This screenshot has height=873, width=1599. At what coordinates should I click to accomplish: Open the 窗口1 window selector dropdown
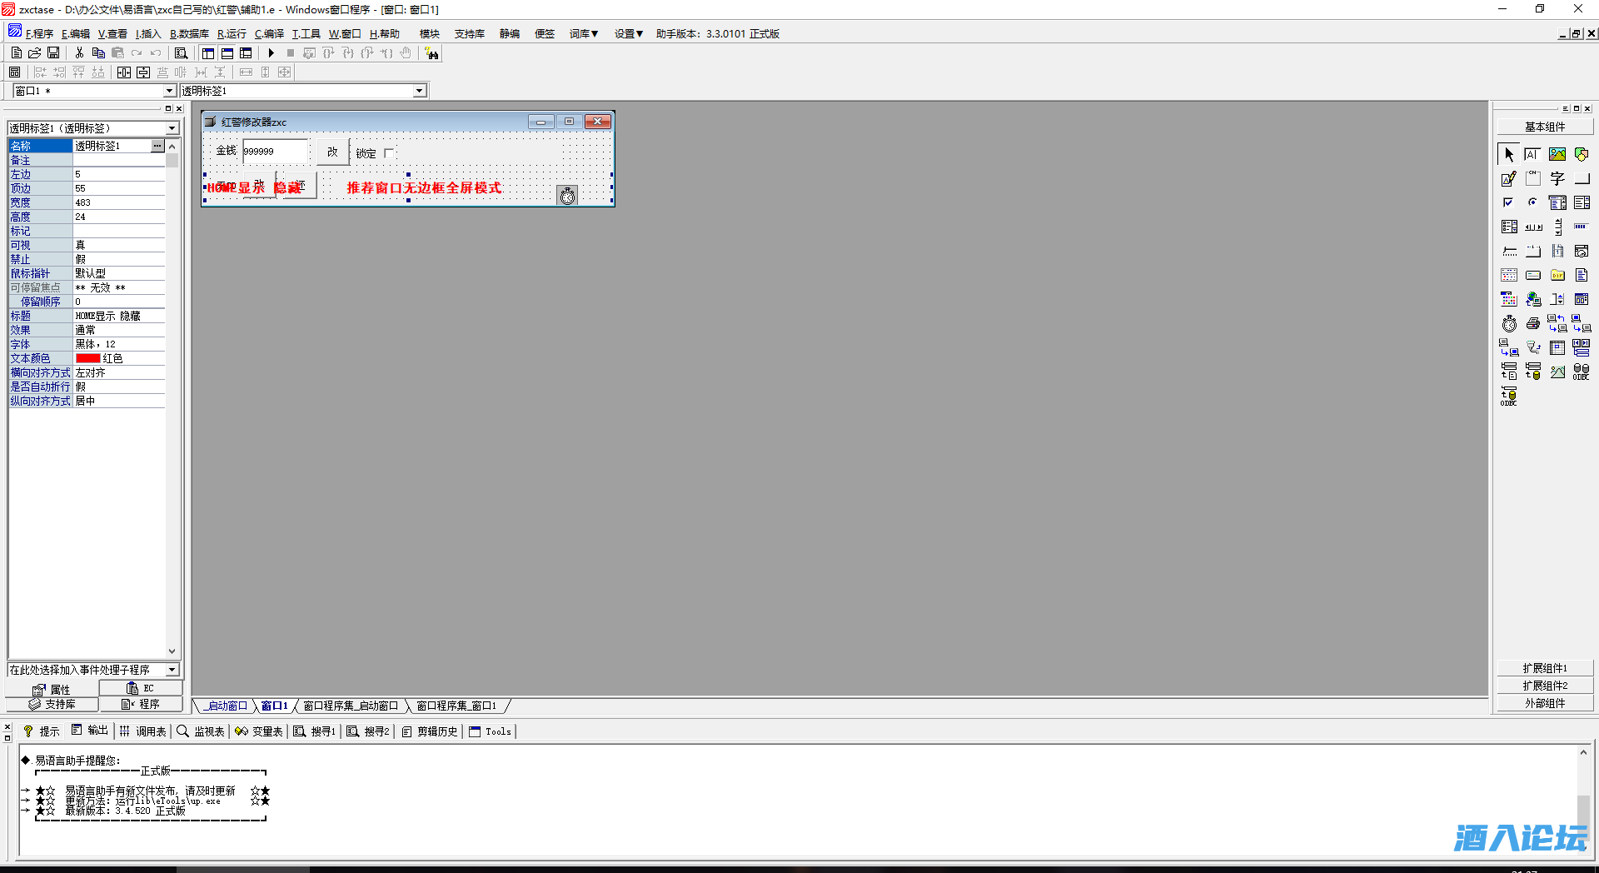click(x=170, y=91)
